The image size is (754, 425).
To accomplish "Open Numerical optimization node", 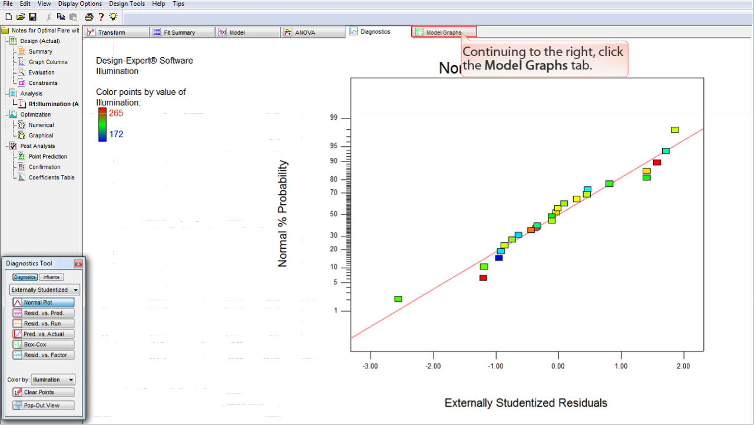I will pyautogui.click(x=36, y=125).
